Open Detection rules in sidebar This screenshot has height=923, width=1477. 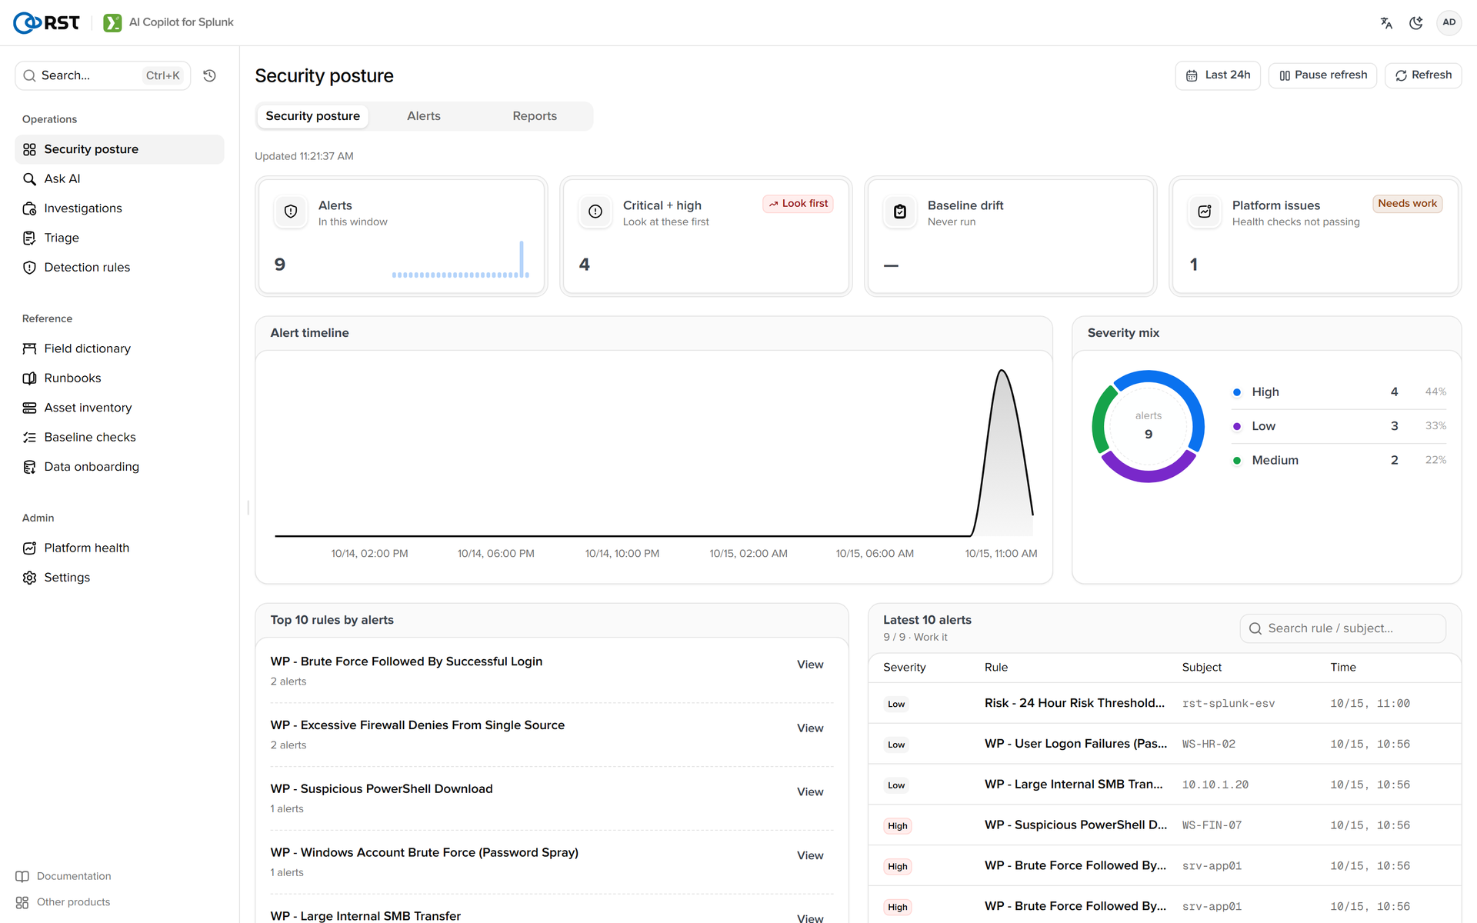coord(119,268)
